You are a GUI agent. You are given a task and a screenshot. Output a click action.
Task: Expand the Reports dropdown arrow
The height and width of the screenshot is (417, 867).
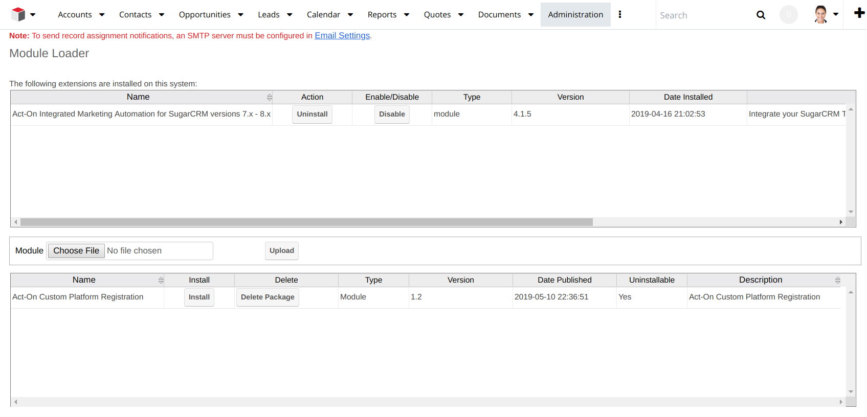click(x=407, y=15)
